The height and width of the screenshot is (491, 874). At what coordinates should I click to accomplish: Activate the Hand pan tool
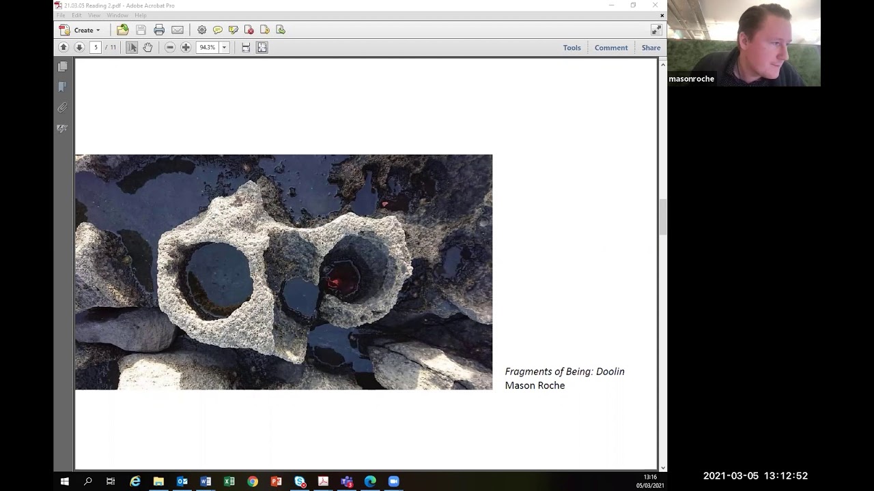click(x=147, y=47)
